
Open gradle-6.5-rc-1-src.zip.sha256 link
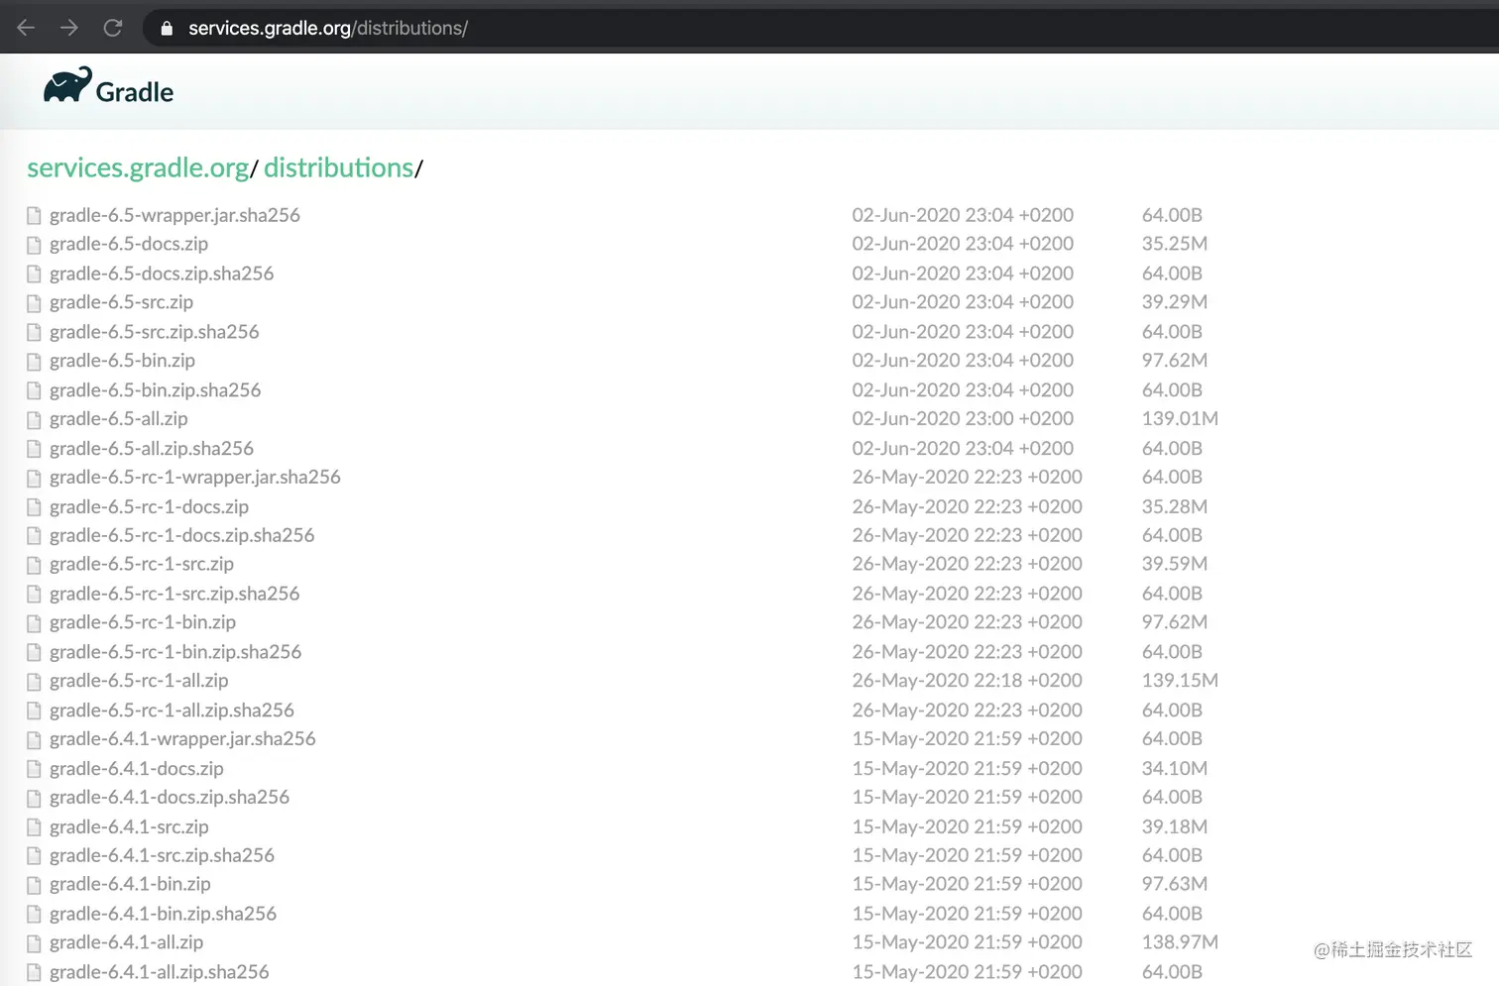pos(174,594)
